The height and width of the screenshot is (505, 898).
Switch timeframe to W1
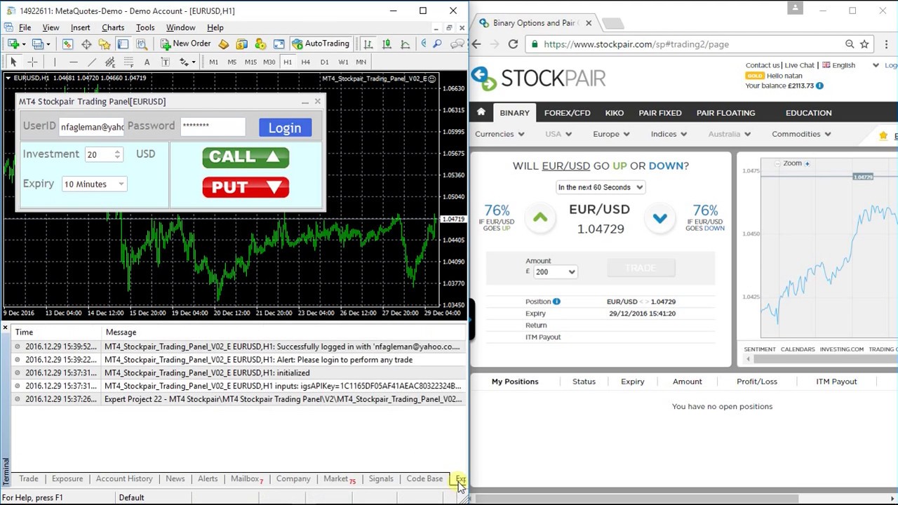pos(343,62)
